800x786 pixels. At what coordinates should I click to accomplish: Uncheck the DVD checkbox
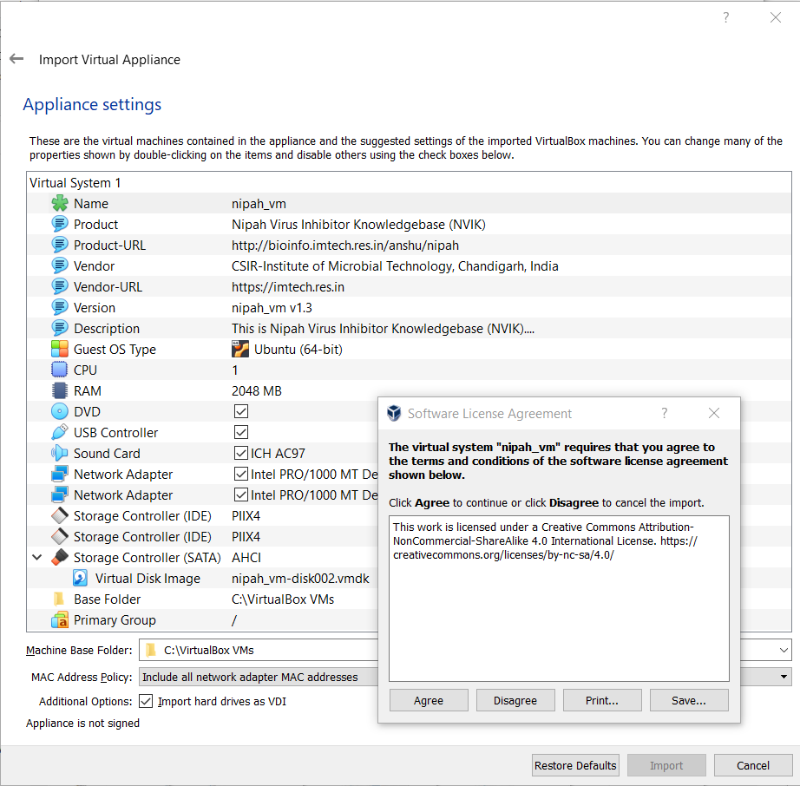click(x=241, y=412)
